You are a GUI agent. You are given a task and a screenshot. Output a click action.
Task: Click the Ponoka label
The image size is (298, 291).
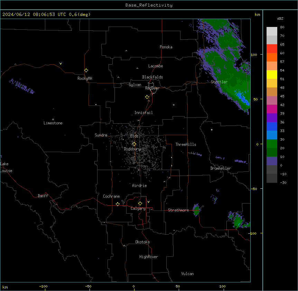click(166, 47)
